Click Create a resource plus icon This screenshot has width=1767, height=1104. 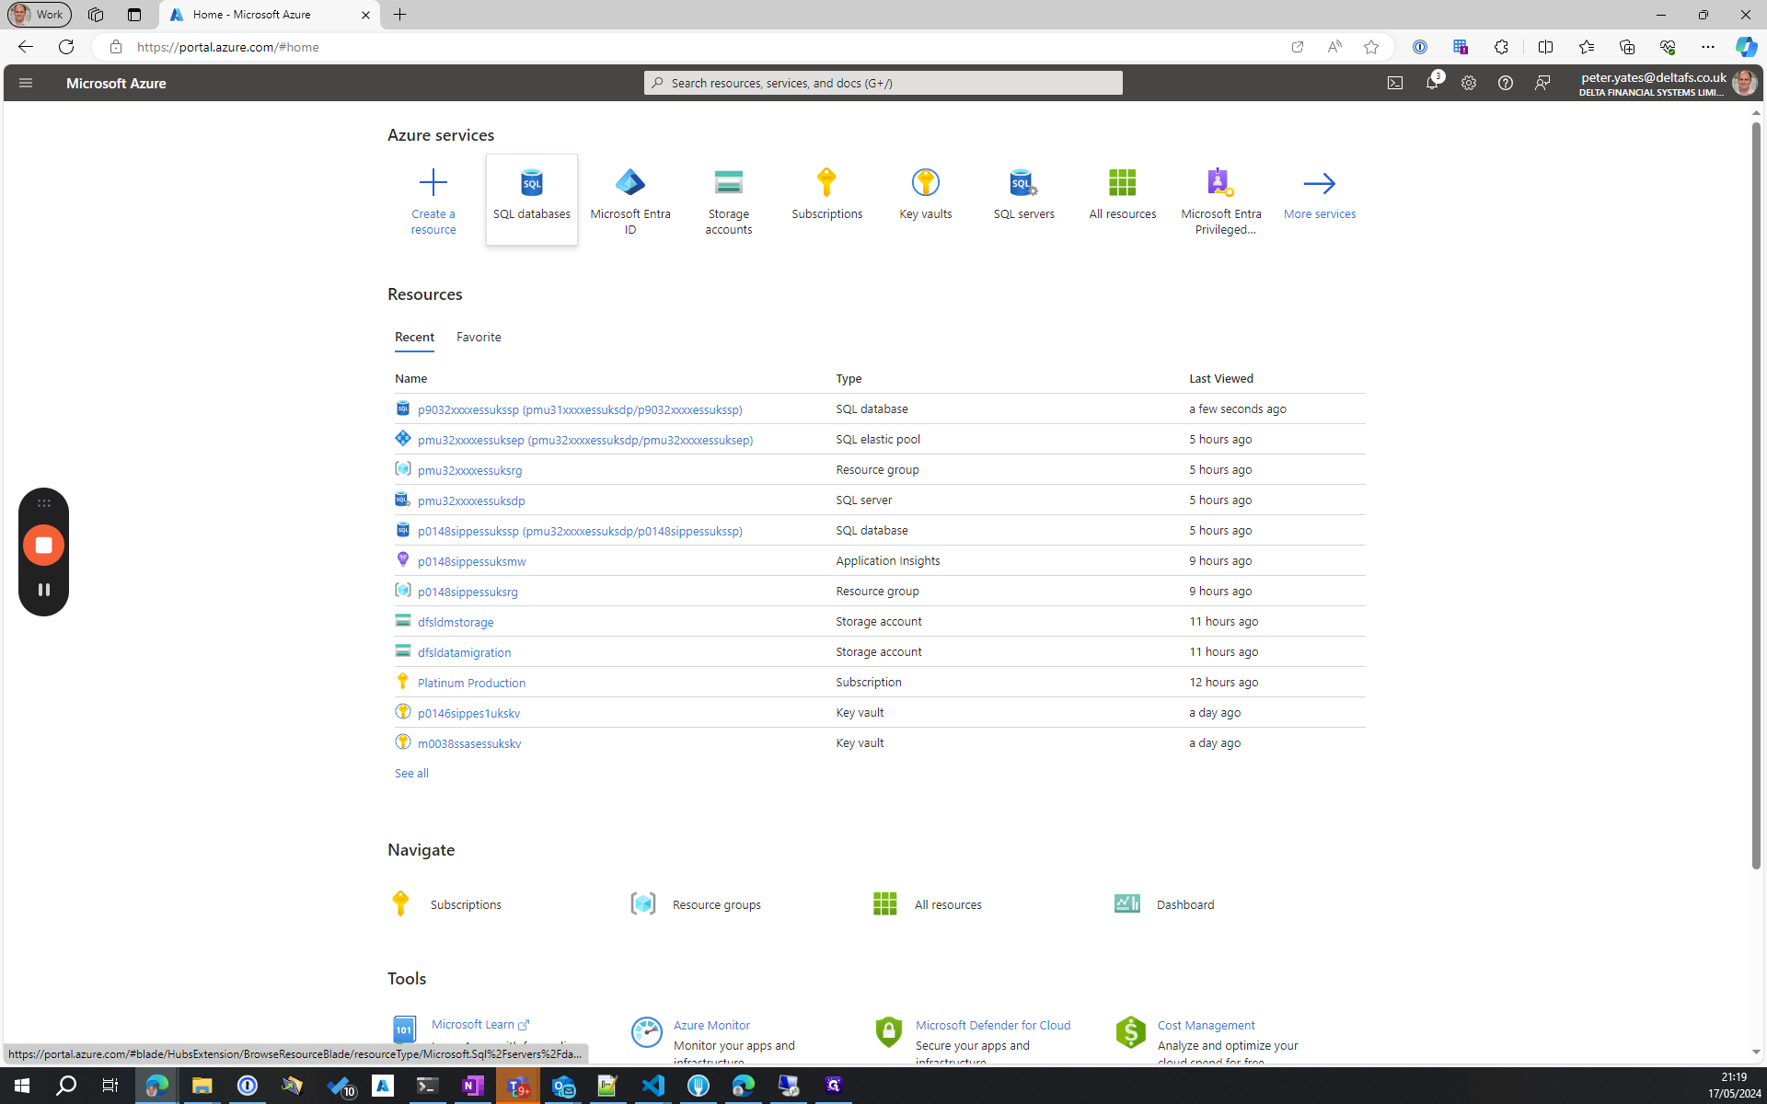433,182
